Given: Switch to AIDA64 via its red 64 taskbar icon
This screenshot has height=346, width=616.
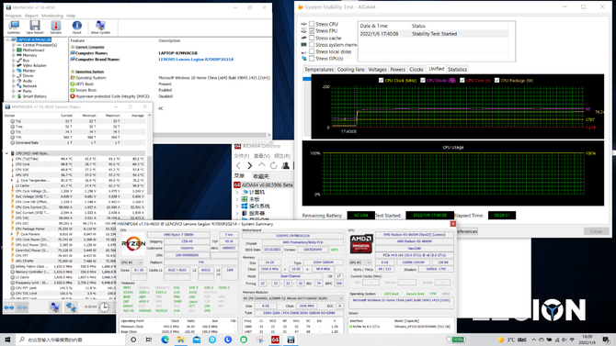Looking at the screenshot, I should 275,340.
